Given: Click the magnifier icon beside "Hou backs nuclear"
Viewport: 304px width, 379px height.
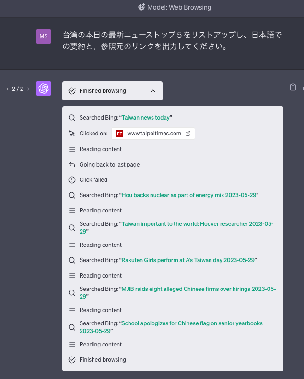Looking at the screenshot, I should [72, 195].
